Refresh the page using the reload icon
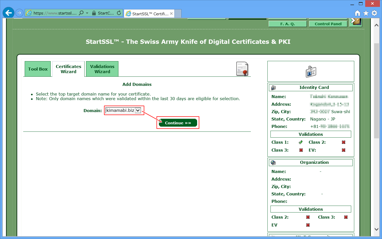This screenshot has height=239, width=382. (x=119, y=13)
